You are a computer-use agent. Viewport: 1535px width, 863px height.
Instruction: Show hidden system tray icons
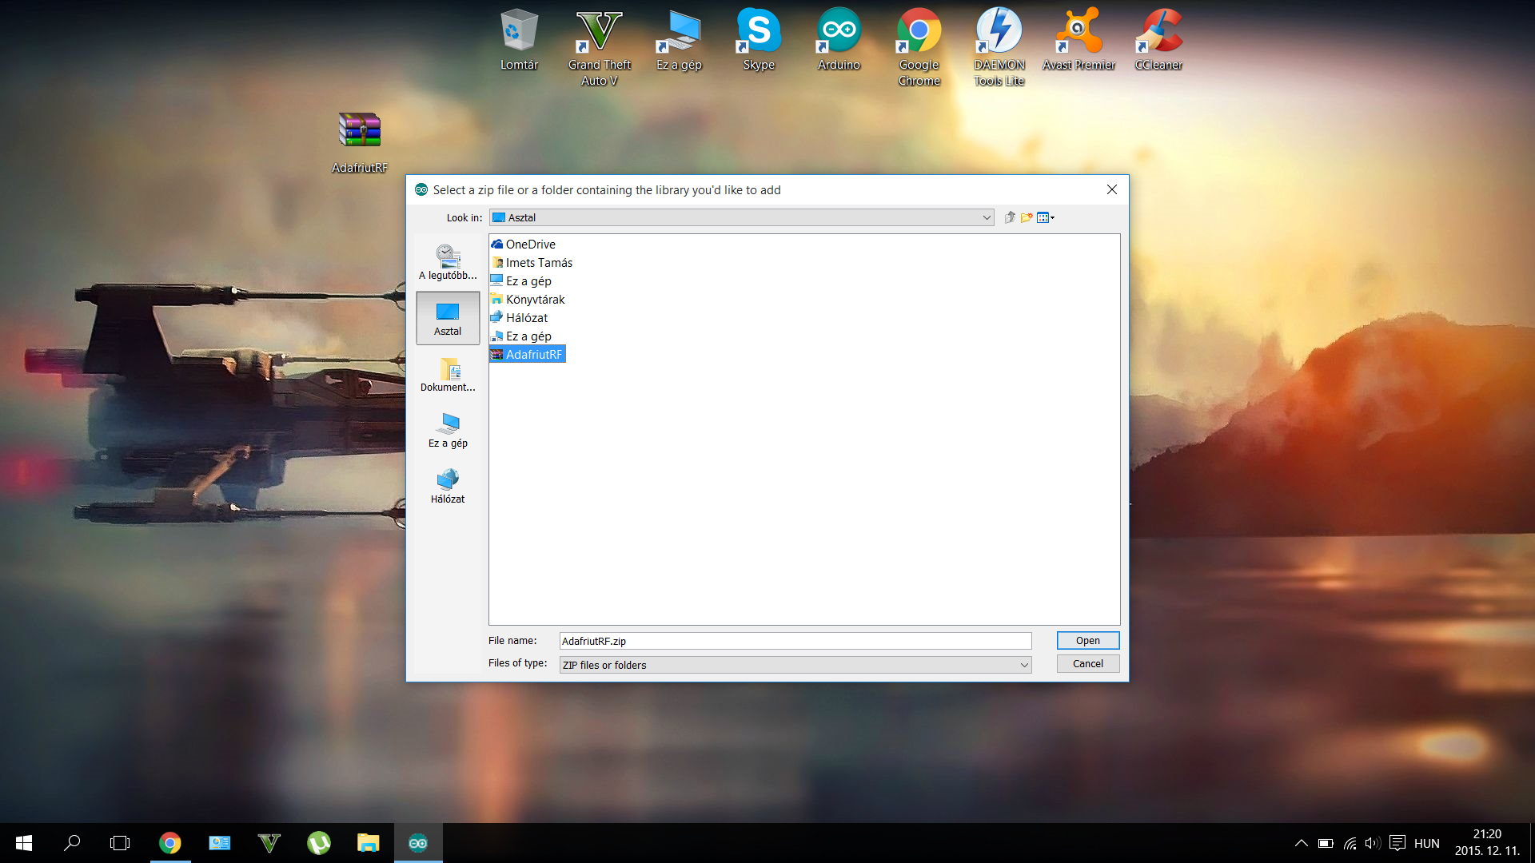(x=1301, y=843)
